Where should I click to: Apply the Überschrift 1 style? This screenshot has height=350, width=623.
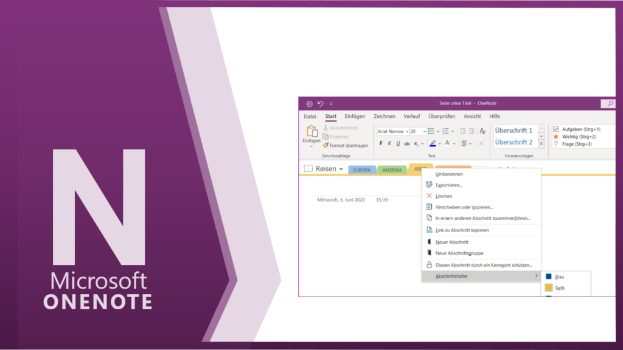click(513, 131)
